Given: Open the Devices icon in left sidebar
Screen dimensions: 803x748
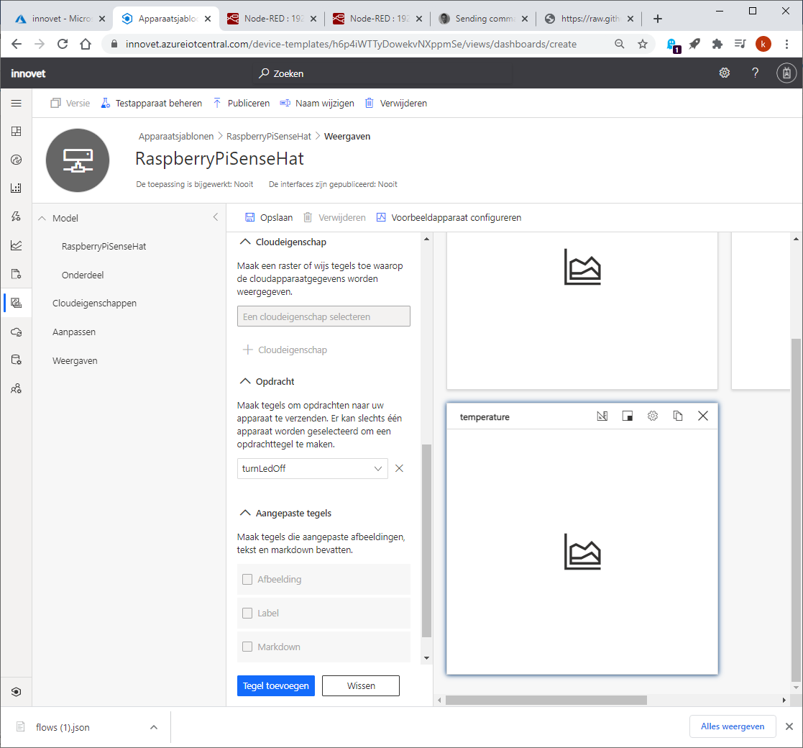Looking at the screenshot, I should (x=17, y=160).
